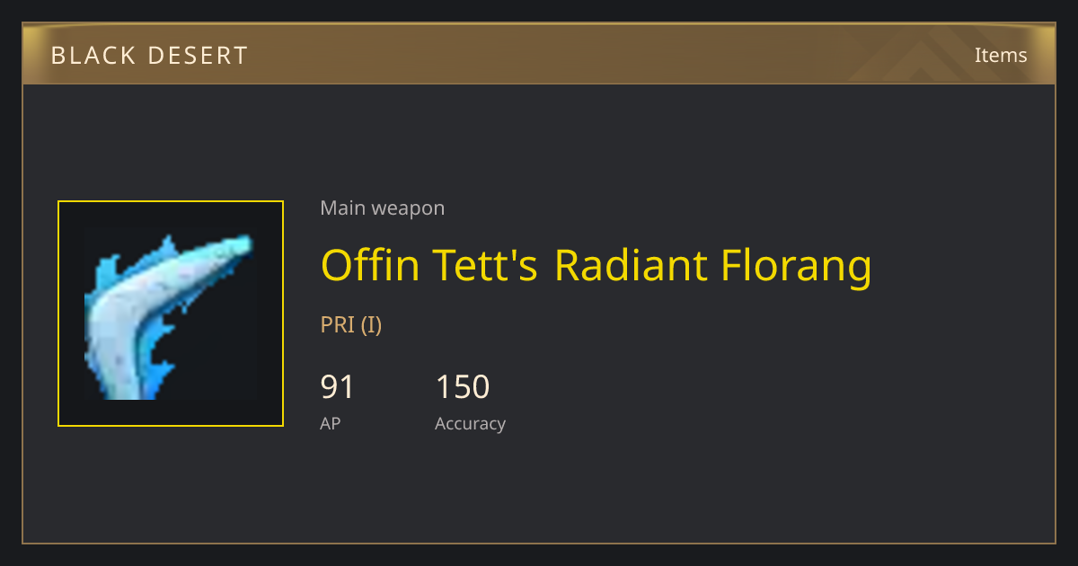The height and width of the screenshot is (566, 1078).
Task: Click the BLACK DESERT title text
Action: [149, 56]
